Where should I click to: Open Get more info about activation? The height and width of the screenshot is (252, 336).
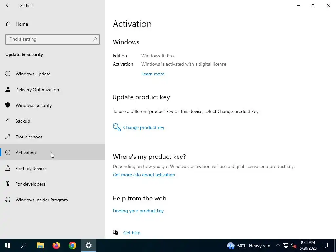(x=144, y=175)
